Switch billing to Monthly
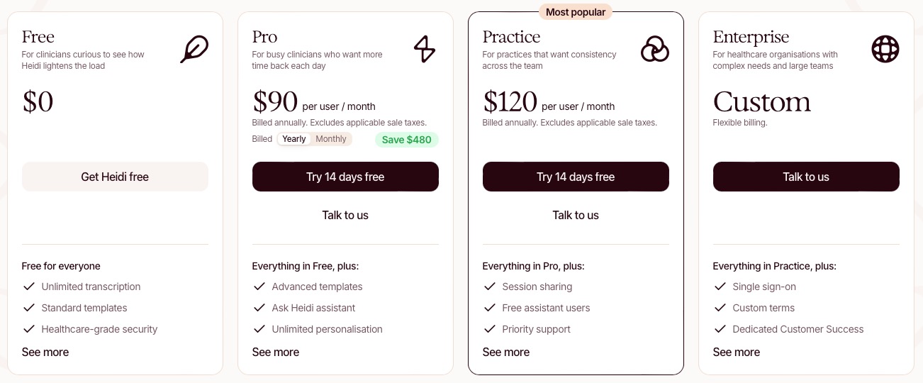This screenshot has height=383, width=923. 331,139
